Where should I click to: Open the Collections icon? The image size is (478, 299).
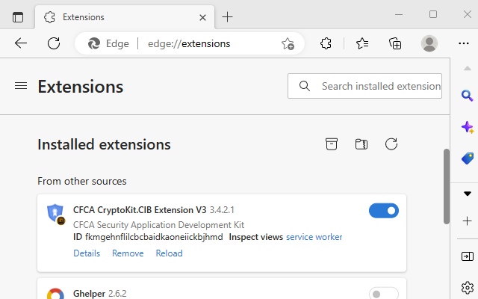[x=395, y=43]
